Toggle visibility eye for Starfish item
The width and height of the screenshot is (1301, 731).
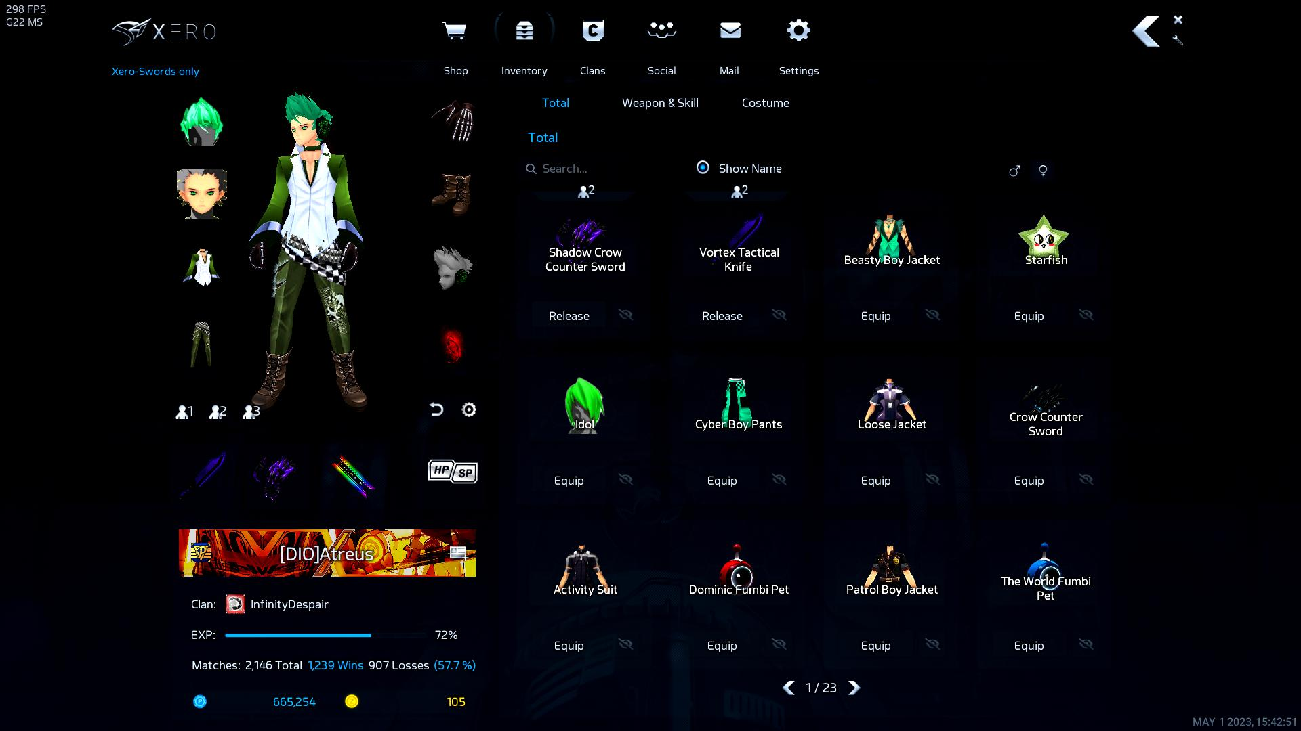click(1086, 315)
